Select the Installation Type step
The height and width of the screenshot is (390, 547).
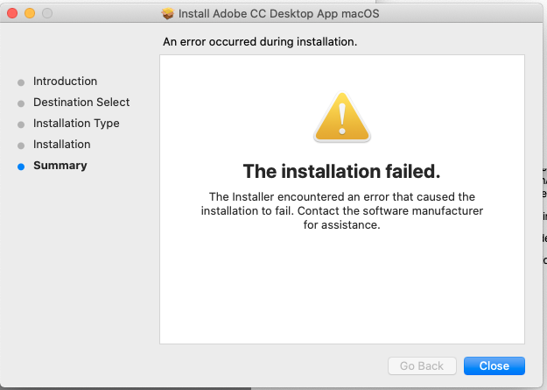(x=76, y=124)
